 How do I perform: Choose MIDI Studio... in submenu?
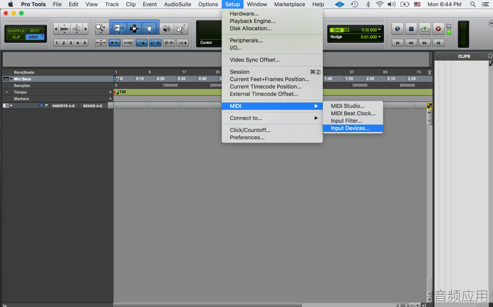(x=353, y=106)
